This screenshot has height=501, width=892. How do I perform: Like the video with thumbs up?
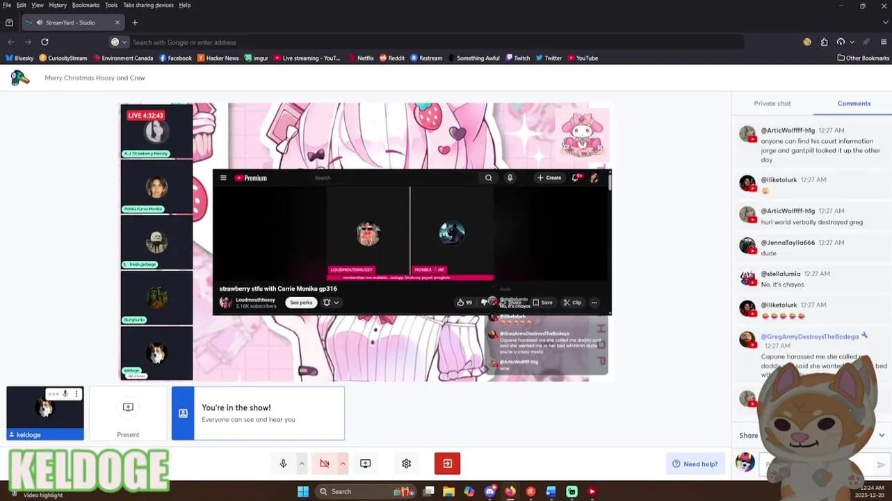(x=464, y=303)
